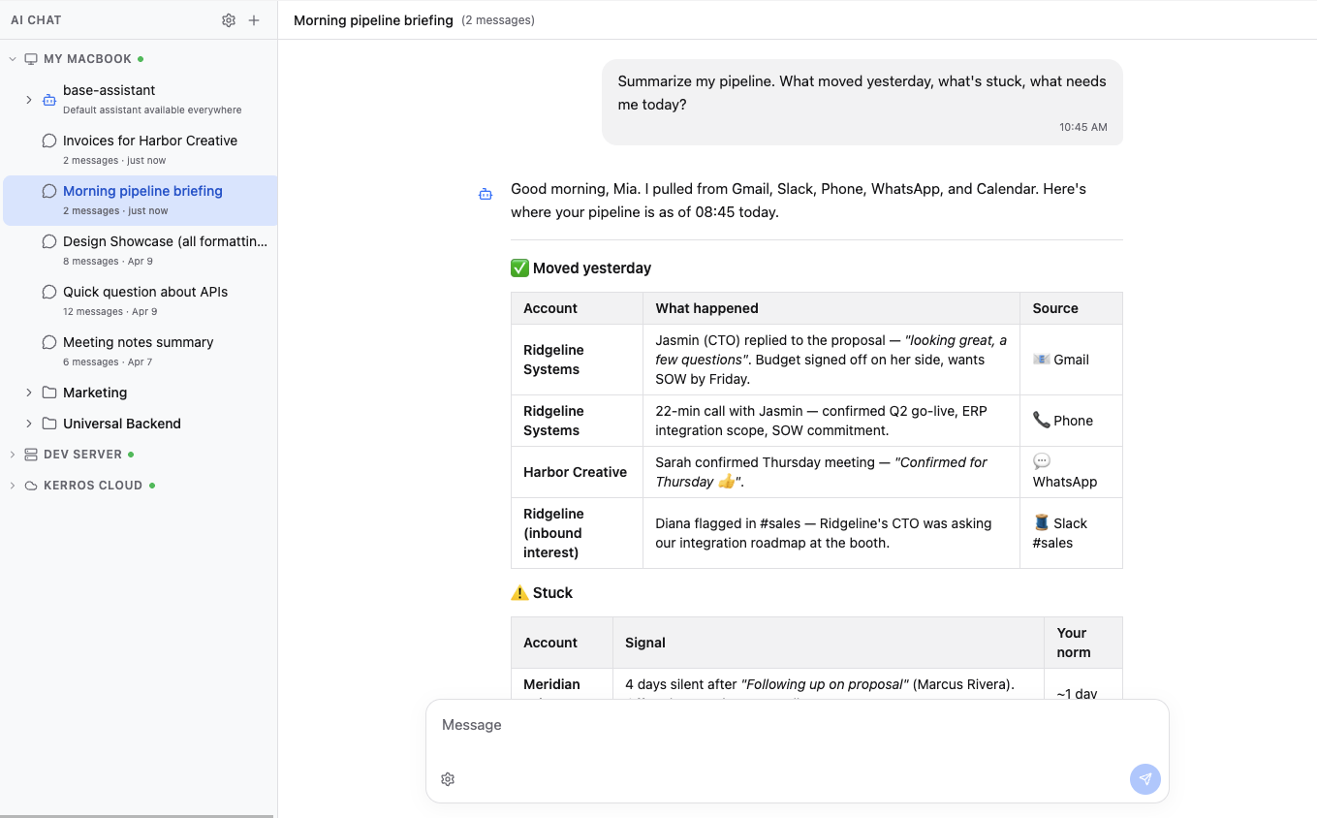Open AI Chat settings with the gear icon
Screen dimensions: 1317x818
[229, 19]
